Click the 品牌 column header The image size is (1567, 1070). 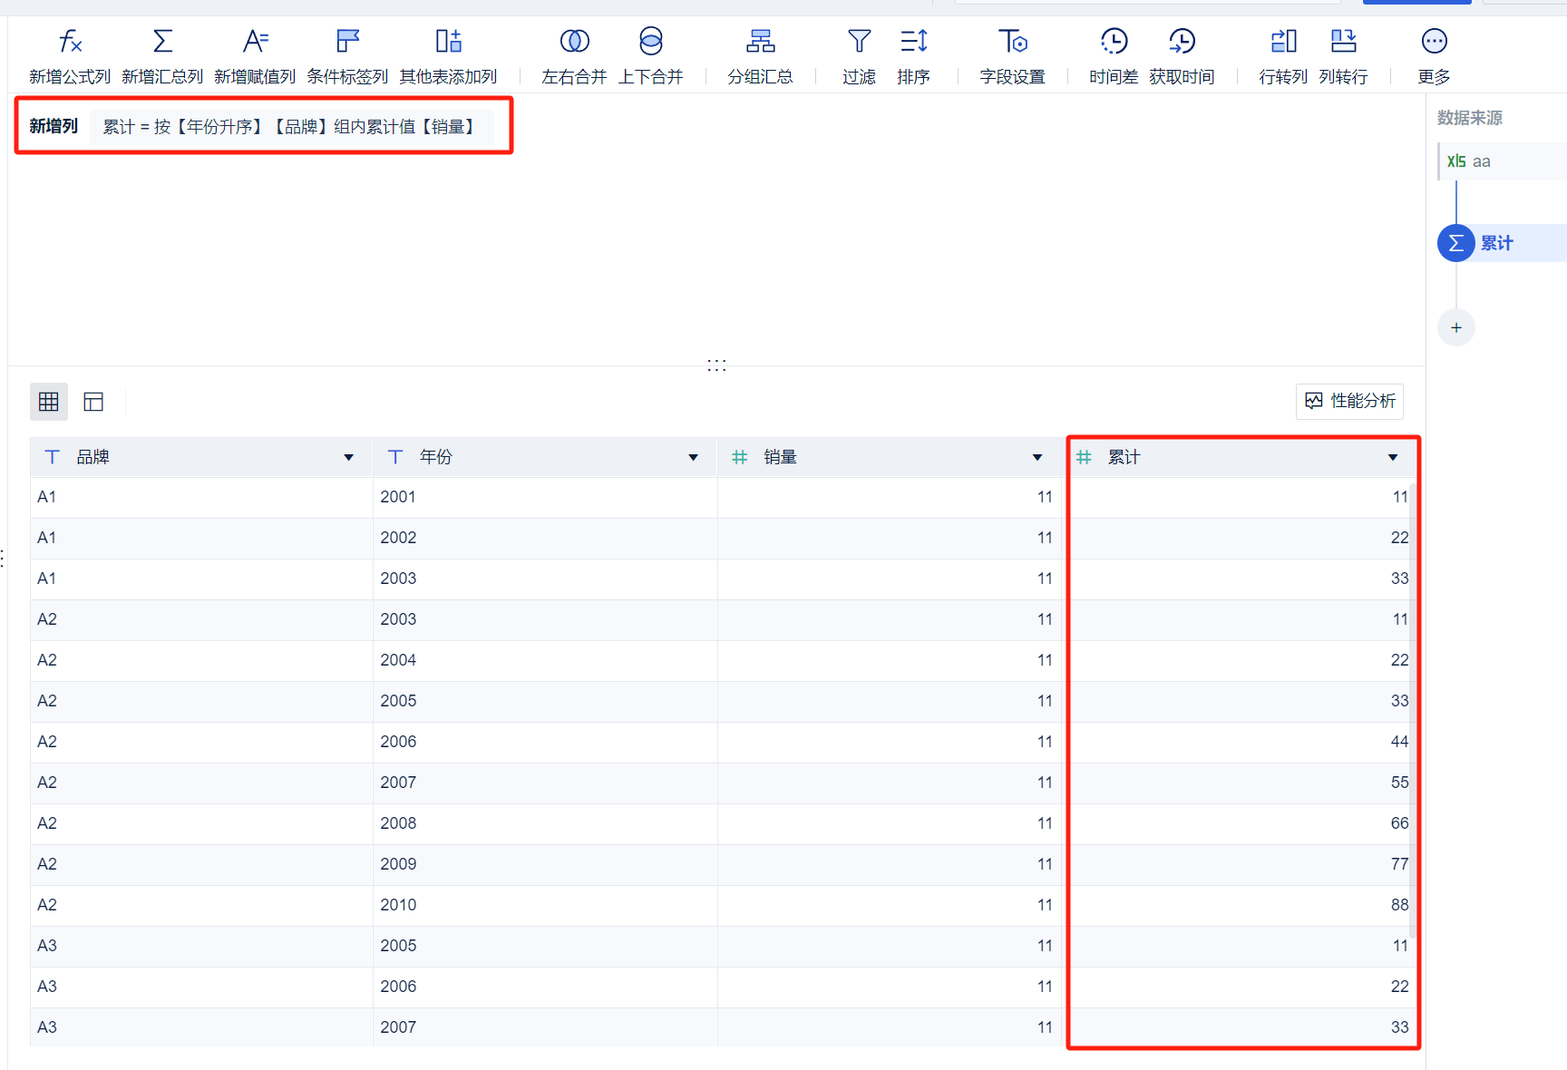(x=201, y=457)
